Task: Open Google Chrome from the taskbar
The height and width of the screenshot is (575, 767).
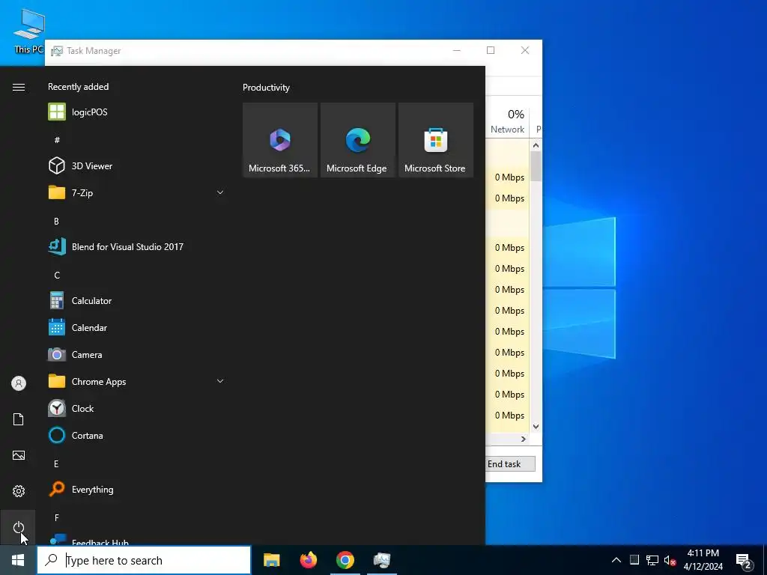Action: [x=345, y=560]
